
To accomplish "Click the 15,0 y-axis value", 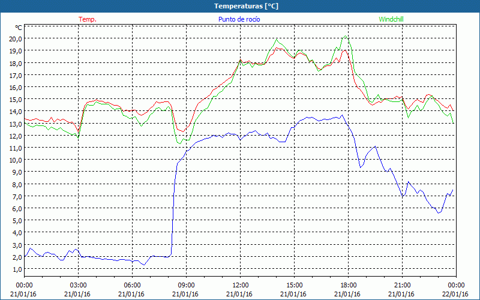I will click(x=16, y=100).
